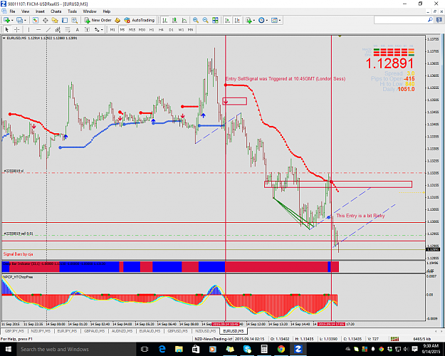This screenshot has height=356, width=445.
Task: Expand the New Chart dropdown arrow
Action: (13, 20)
